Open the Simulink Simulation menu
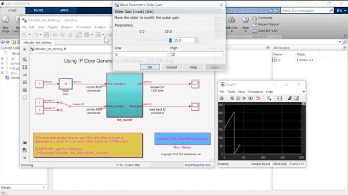Image resolution: width=348 pixels, height=195 pixels. (x=83, y=27)
